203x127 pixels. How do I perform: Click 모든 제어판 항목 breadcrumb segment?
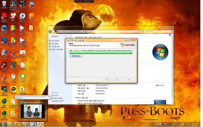tap(74, 32)
